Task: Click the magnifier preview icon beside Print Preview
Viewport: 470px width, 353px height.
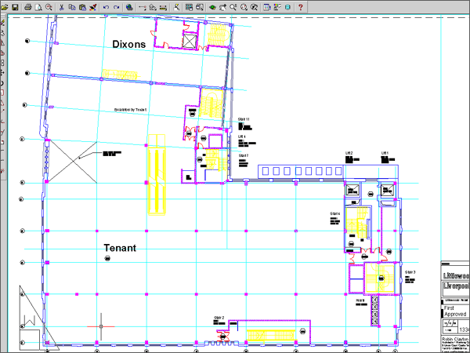Action: [49, 7]
